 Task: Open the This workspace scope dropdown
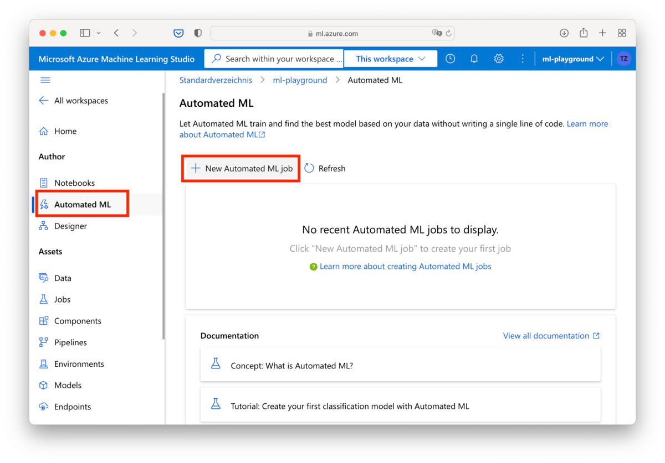click(391, 59)
